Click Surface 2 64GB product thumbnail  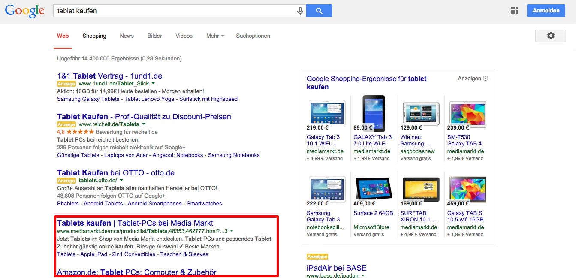[374, 189]
